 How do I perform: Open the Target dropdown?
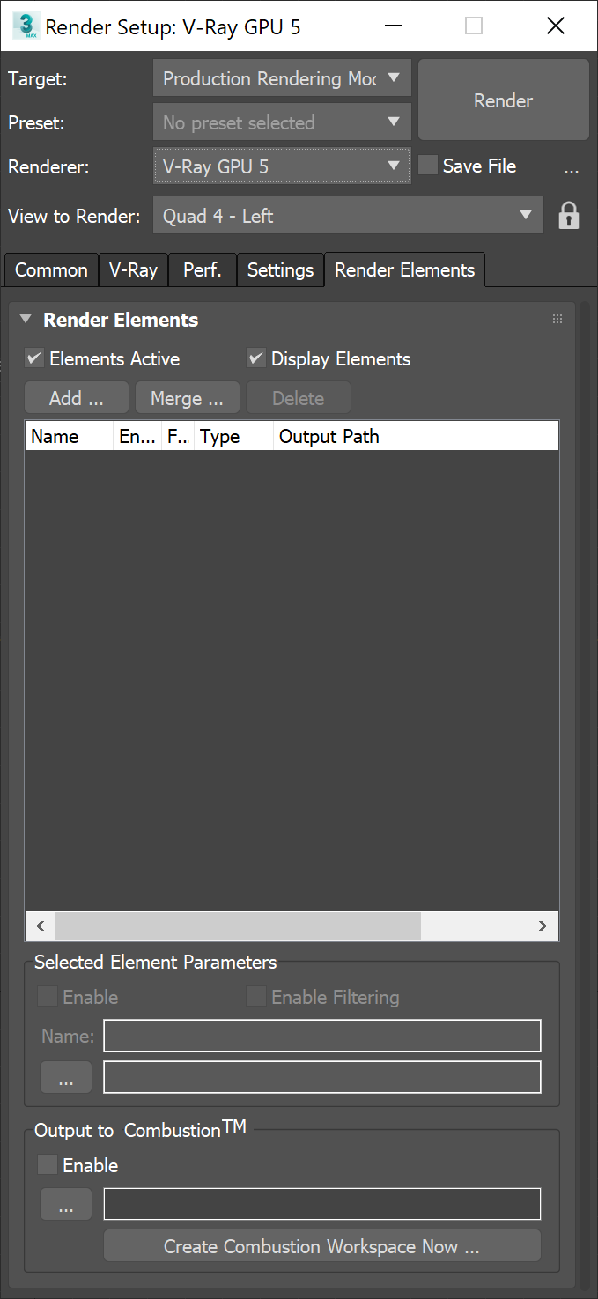[282, 78]
